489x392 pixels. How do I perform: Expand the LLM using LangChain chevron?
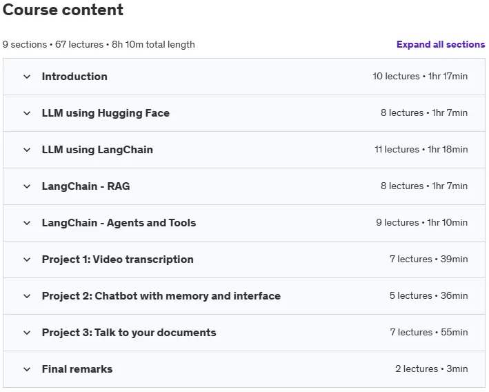[27, 150]
